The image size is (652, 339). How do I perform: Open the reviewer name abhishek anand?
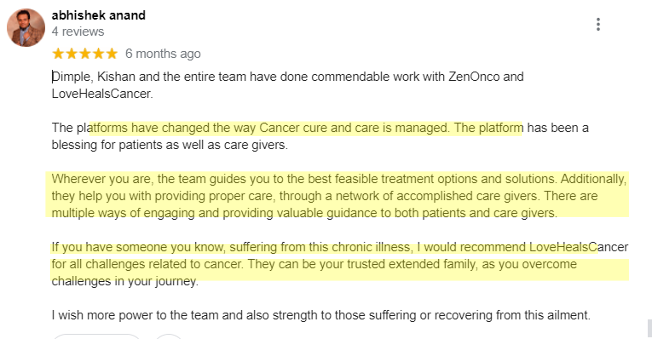click(99, 15)
